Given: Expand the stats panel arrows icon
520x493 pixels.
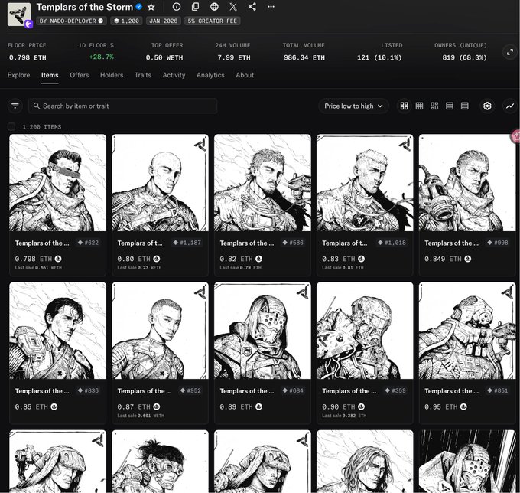Looking at the screenshot, I should tap(510, 52).
